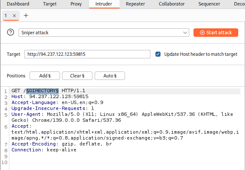Select the Intruder tab
This screenshot has height=170, width=245.
click(104, 4)
